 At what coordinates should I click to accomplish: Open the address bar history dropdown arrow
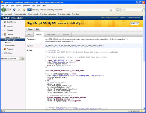tap(114, 10)
